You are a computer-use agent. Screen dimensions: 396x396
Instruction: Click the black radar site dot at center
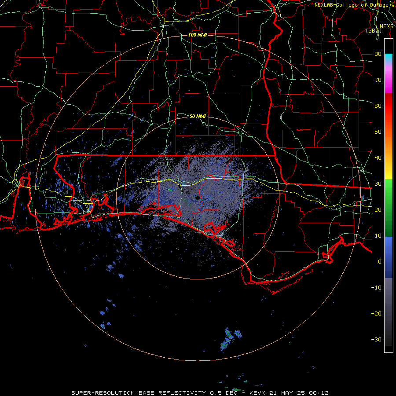point(198,198)
